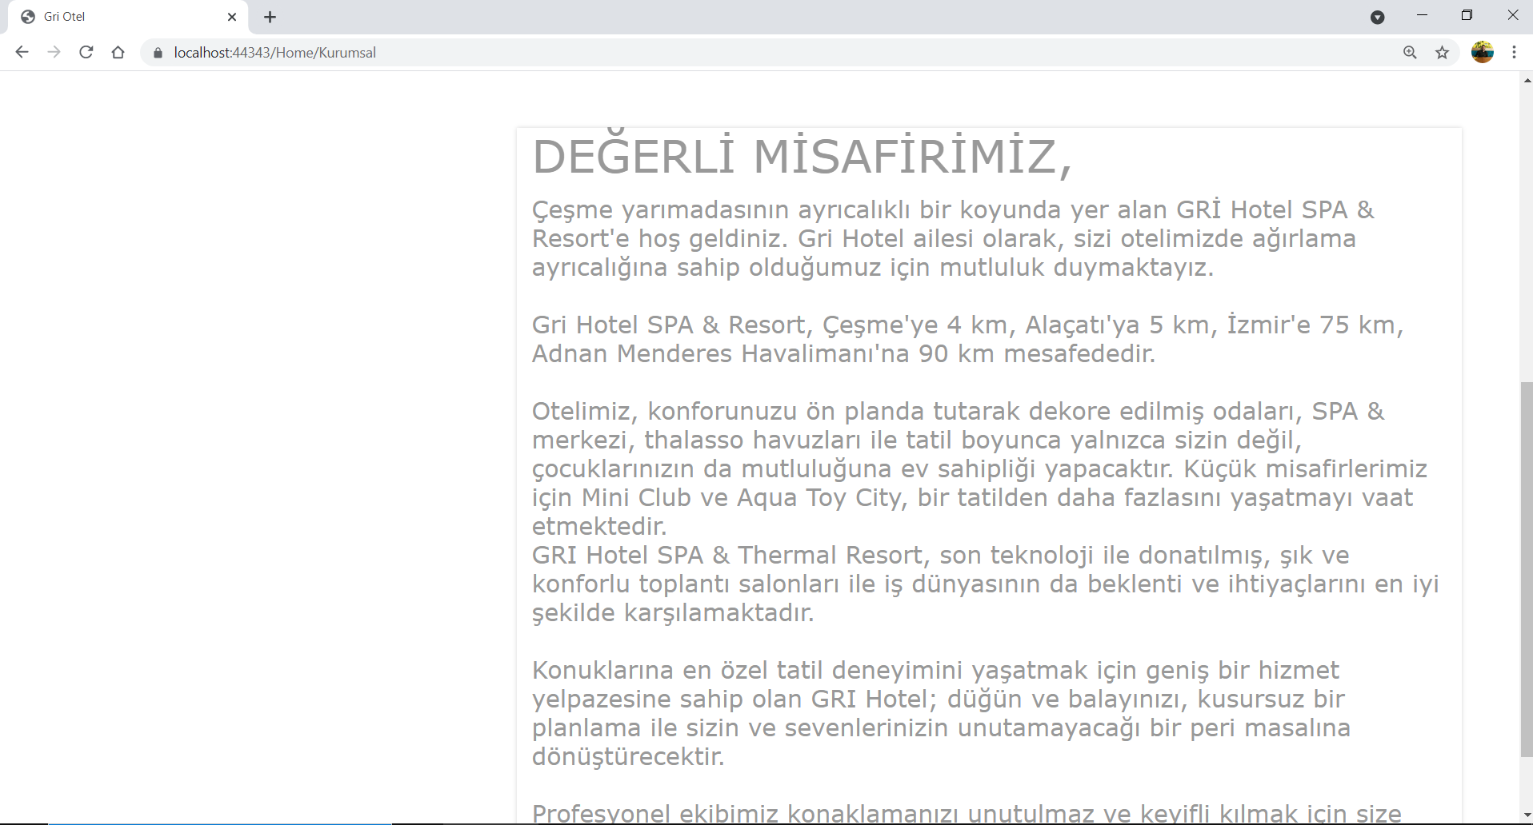Click the dark circle extension icon
This screenshot has width=1533, height=825.
[x=1378, y=16]
